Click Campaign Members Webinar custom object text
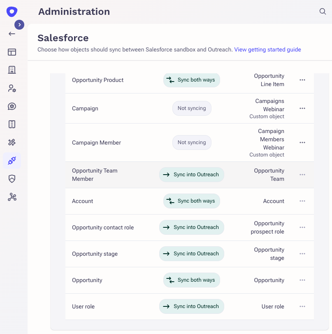332x334 pixels. click(267, 143)
